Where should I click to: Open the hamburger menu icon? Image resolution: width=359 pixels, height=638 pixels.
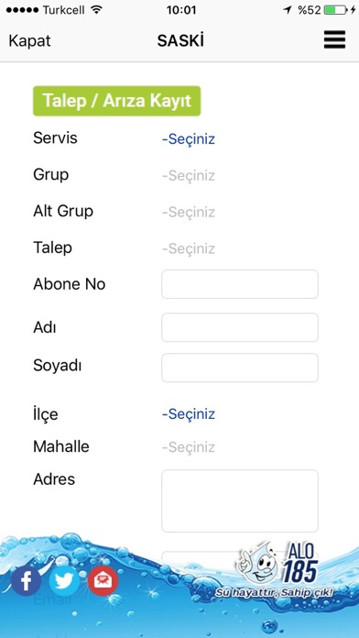point(334,40)
